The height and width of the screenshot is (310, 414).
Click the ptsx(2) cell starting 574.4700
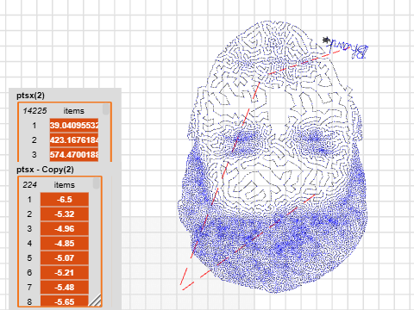[74, 155]
